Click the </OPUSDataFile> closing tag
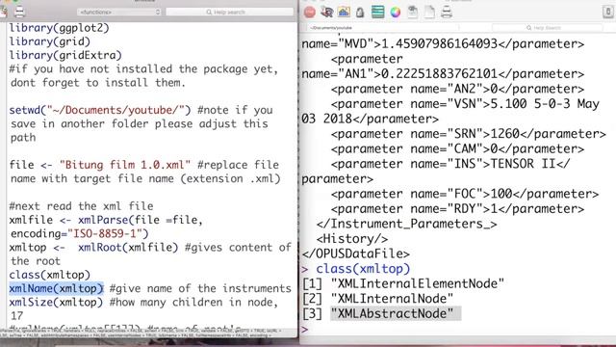Viewport: 616px width, 347px height. pyautogui.click(x=355, y=254)
